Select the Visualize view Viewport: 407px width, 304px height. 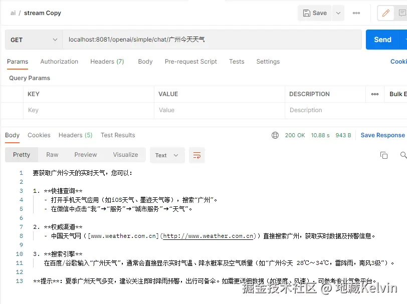pyautogui.click(x=125, y=155)
